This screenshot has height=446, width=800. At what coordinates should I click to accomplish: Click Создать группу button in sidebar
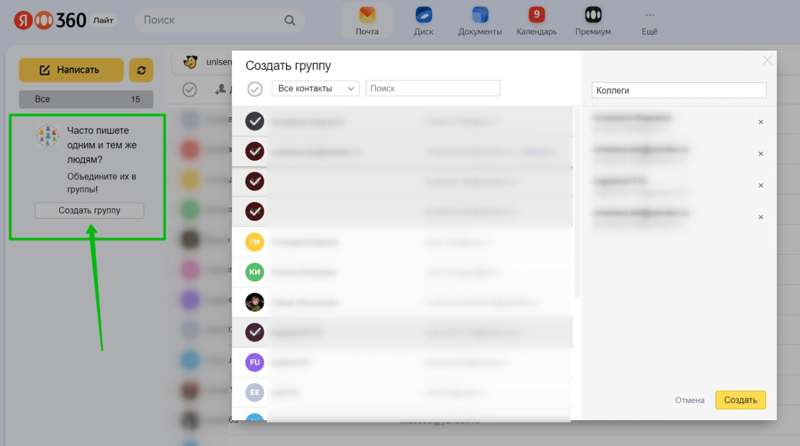click(90, 211)
